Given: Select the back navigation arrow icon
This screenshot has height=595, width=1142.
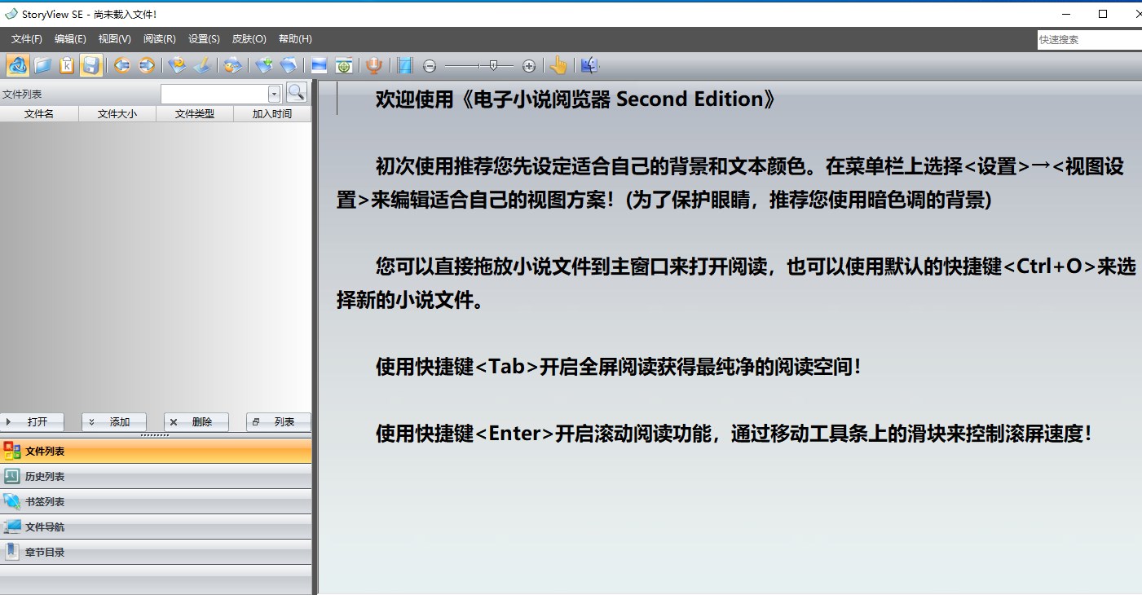Looking at the screenshot, I should (x=122, y=65).
